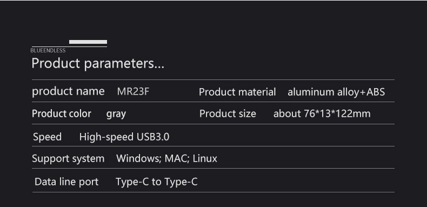
Task: Select the gray color value
Action: (x=116, y=114)
